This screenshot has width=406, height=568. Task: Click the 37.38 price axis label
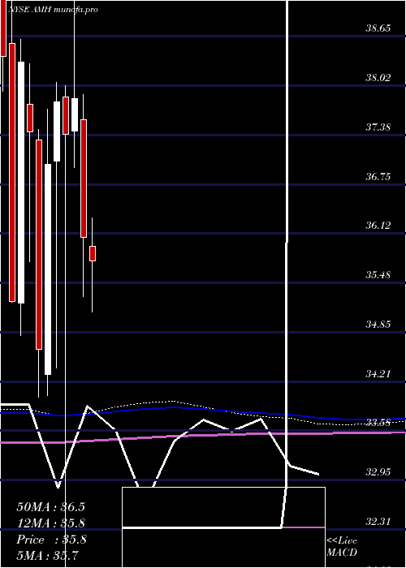click(x=378, y=127)
